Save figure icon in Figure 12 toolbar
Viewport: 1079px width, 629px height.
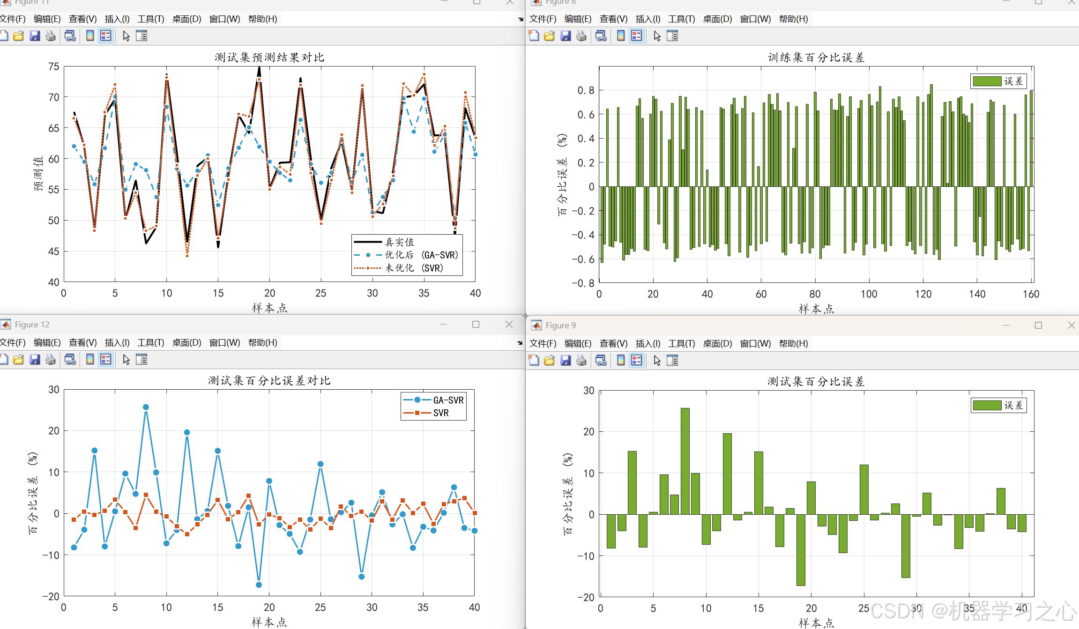(35, 359)
